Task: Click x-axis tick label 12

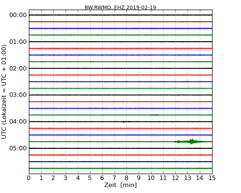Action: (175, 178)
